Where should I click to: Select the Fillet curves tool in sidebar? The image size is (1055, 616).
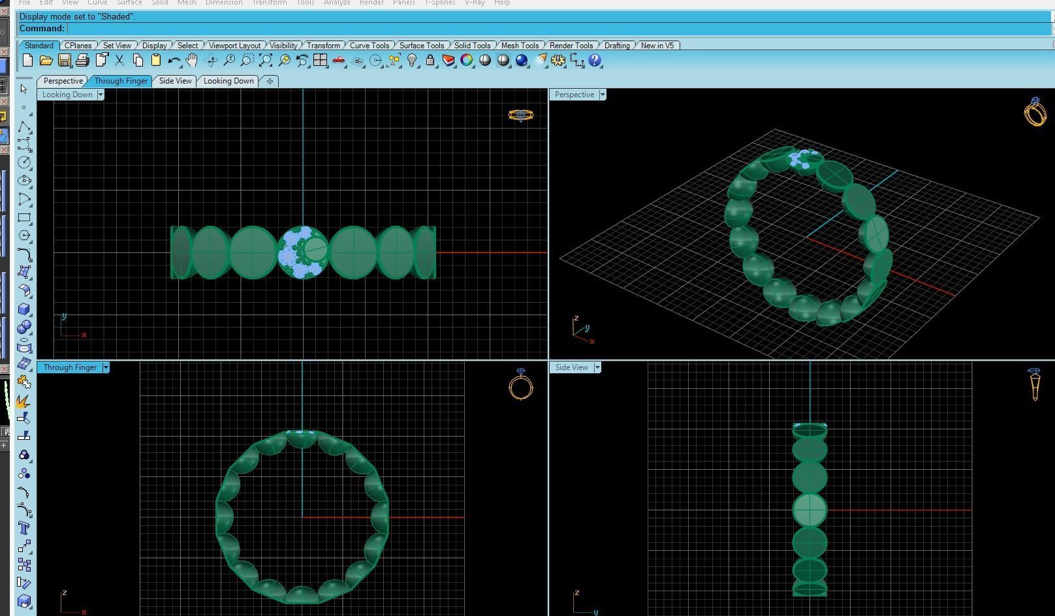(x=24, y=254)
